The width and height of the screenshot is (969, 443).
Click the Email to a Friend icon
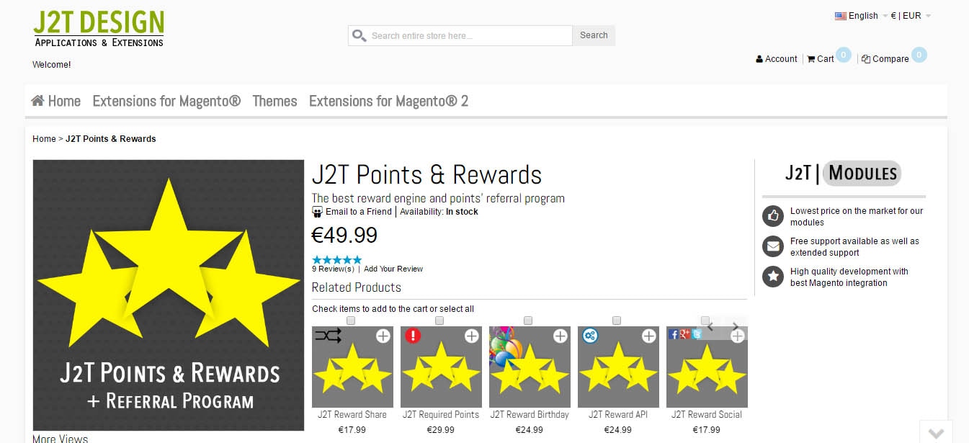(317, 212)
